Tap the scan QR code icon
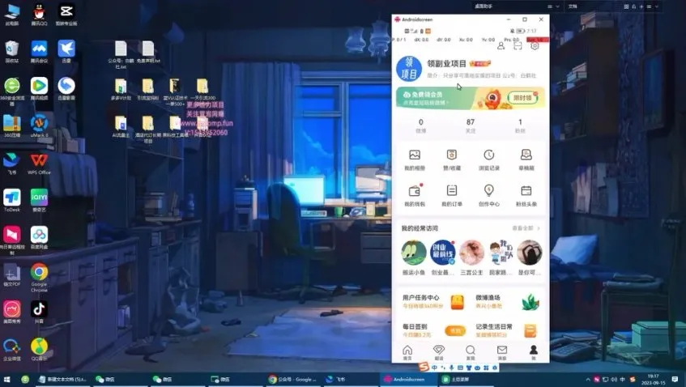 tap(518, 46)
